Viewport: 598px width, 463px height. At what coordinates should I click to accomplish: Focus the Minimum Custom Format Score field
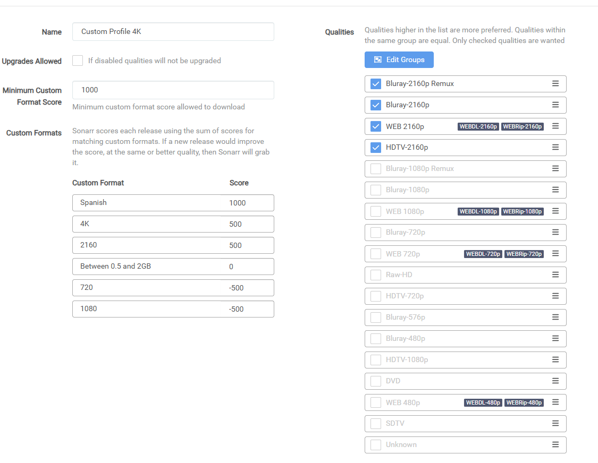click(x=173, y=90)
